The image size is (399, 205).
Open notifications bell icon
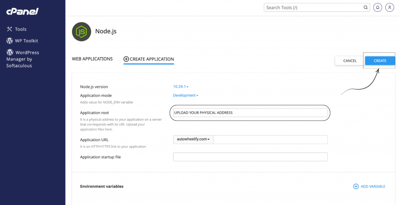(378, 7)
